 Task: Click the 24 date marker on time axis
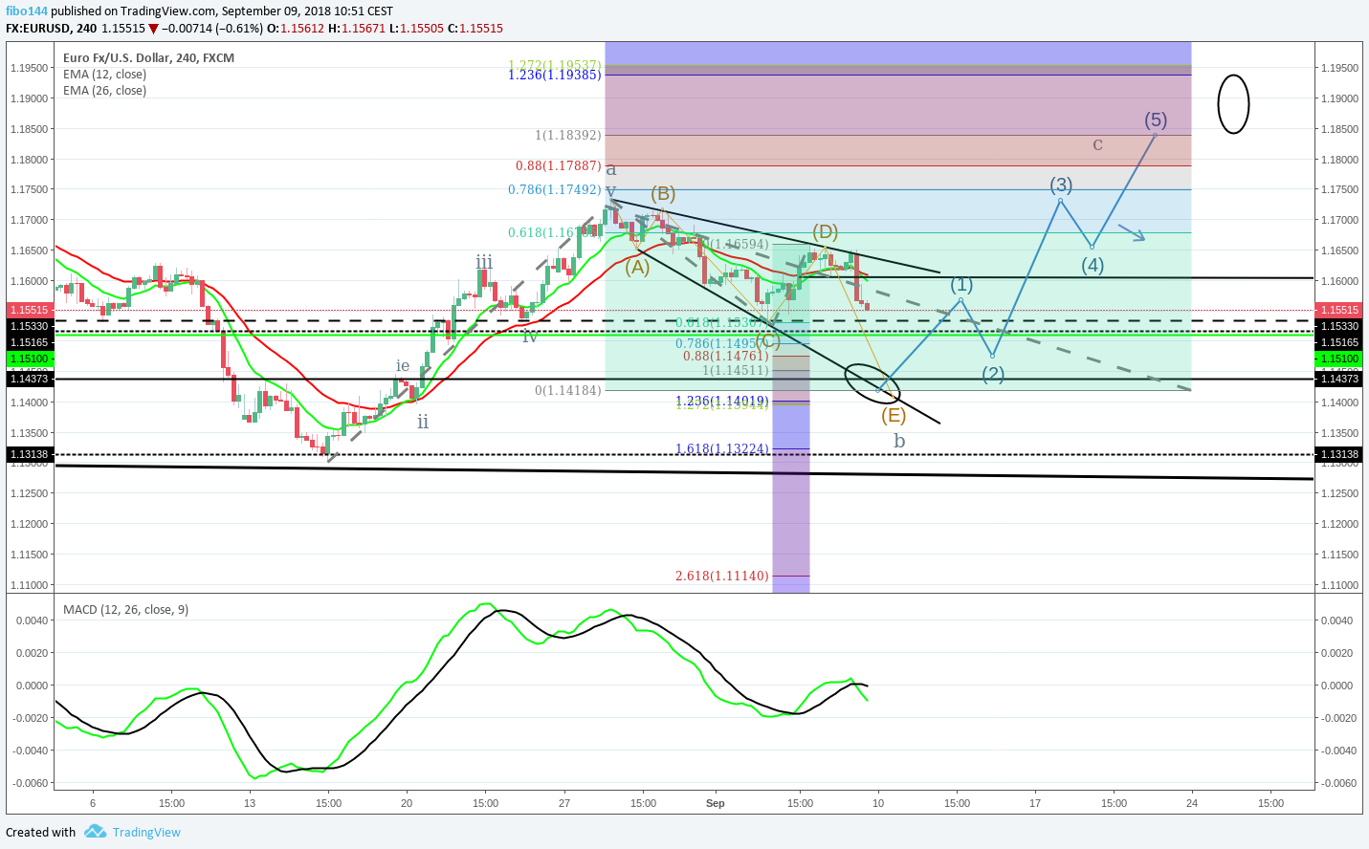tap(1192, 803)
